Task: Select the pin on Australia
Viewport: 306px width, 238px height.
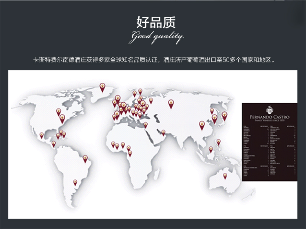Action: pos(225,176)
